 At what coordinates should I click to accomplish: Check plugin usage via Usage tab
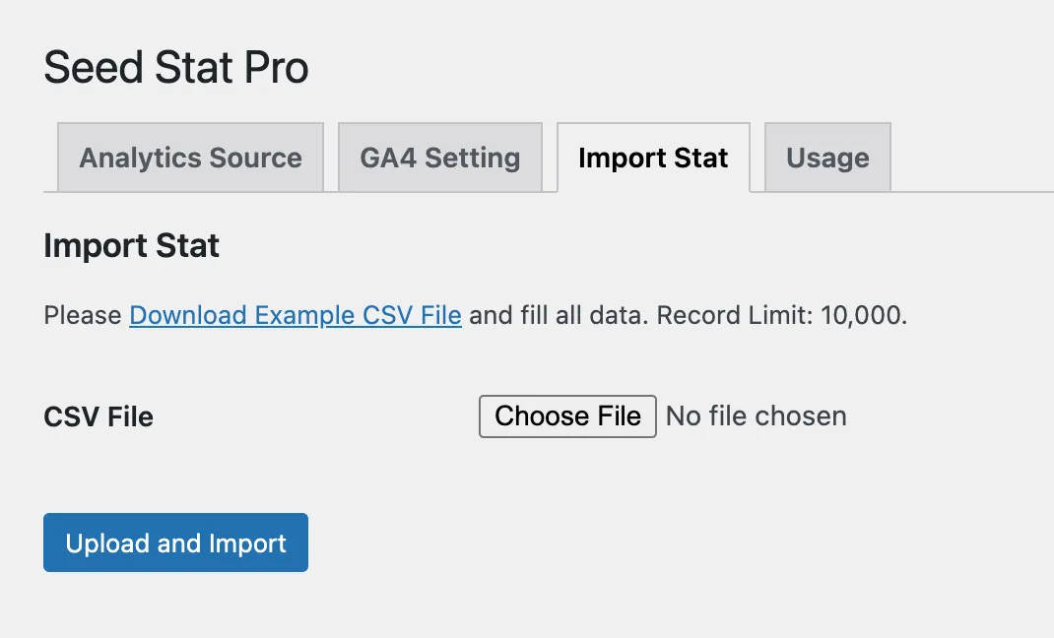point(826,157)
